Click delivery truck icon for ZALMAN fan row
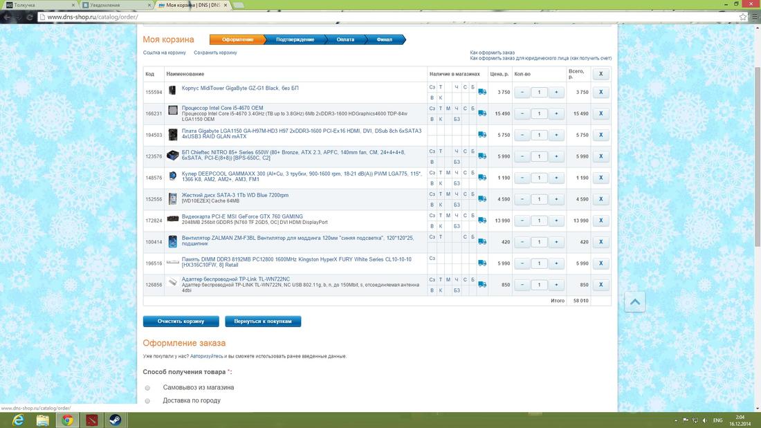The height and width of the screenshot is (428, 761). 482,241
